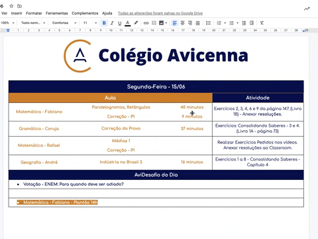
Task: Open the Ferramentas menu
Action: pos(57,13)
